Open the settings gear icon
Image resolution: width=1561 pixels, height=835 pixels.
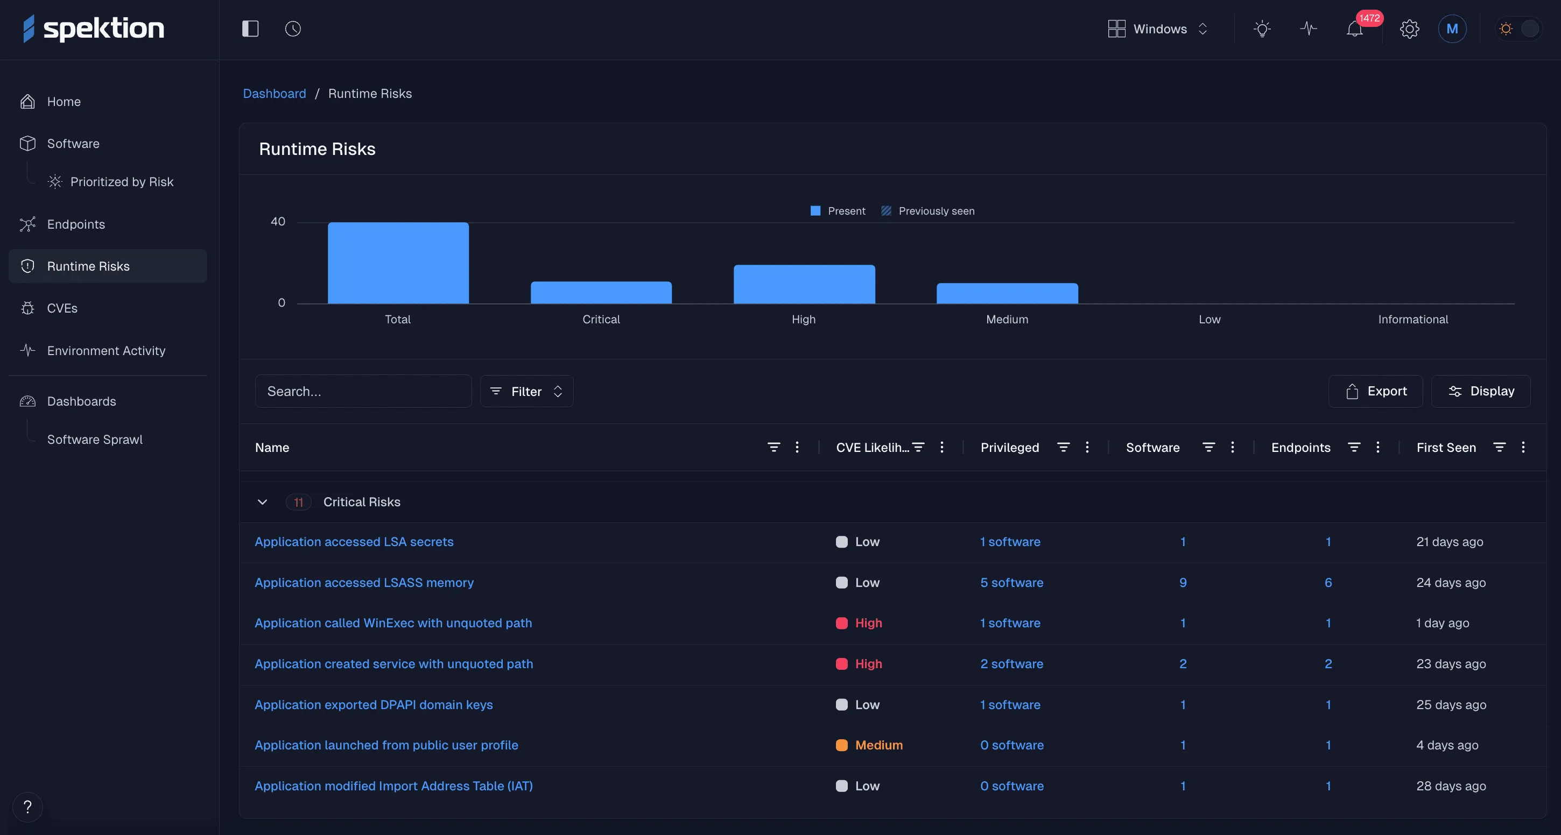1409,29
